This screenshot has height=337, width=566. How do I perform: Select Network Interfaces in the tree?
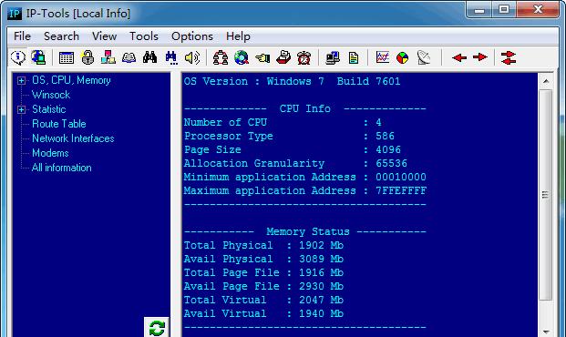73,138
